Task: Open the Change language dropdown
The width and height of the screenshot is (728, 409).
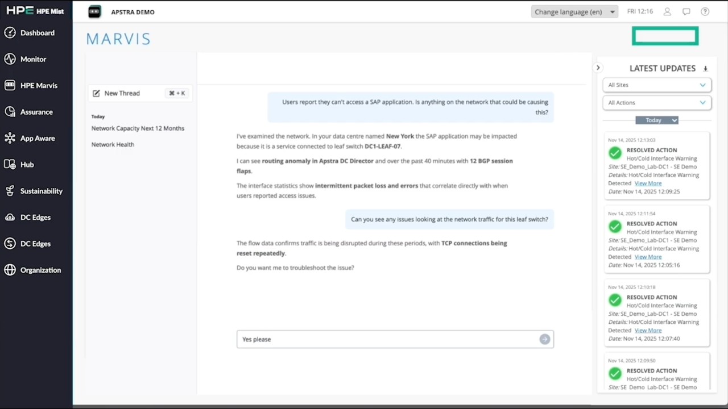Action: [574, 11]
